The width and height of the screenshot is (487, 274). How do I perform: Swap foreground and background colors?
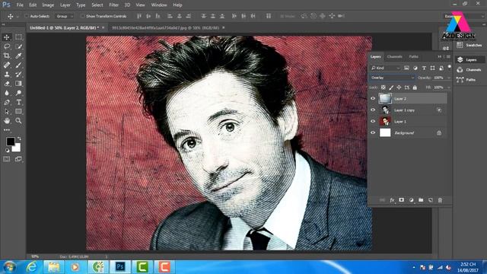click(x=19, y=139)
